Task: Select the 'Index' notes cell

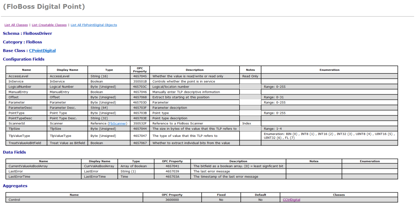Action: (250, 124)
